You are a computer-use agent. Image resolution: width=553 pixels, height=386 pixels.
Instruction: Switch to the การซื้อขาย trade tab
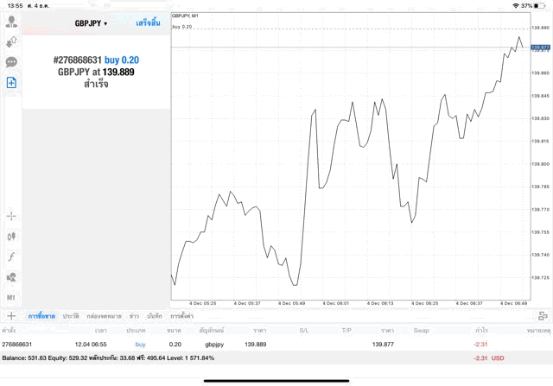click(x=41, y=316)
